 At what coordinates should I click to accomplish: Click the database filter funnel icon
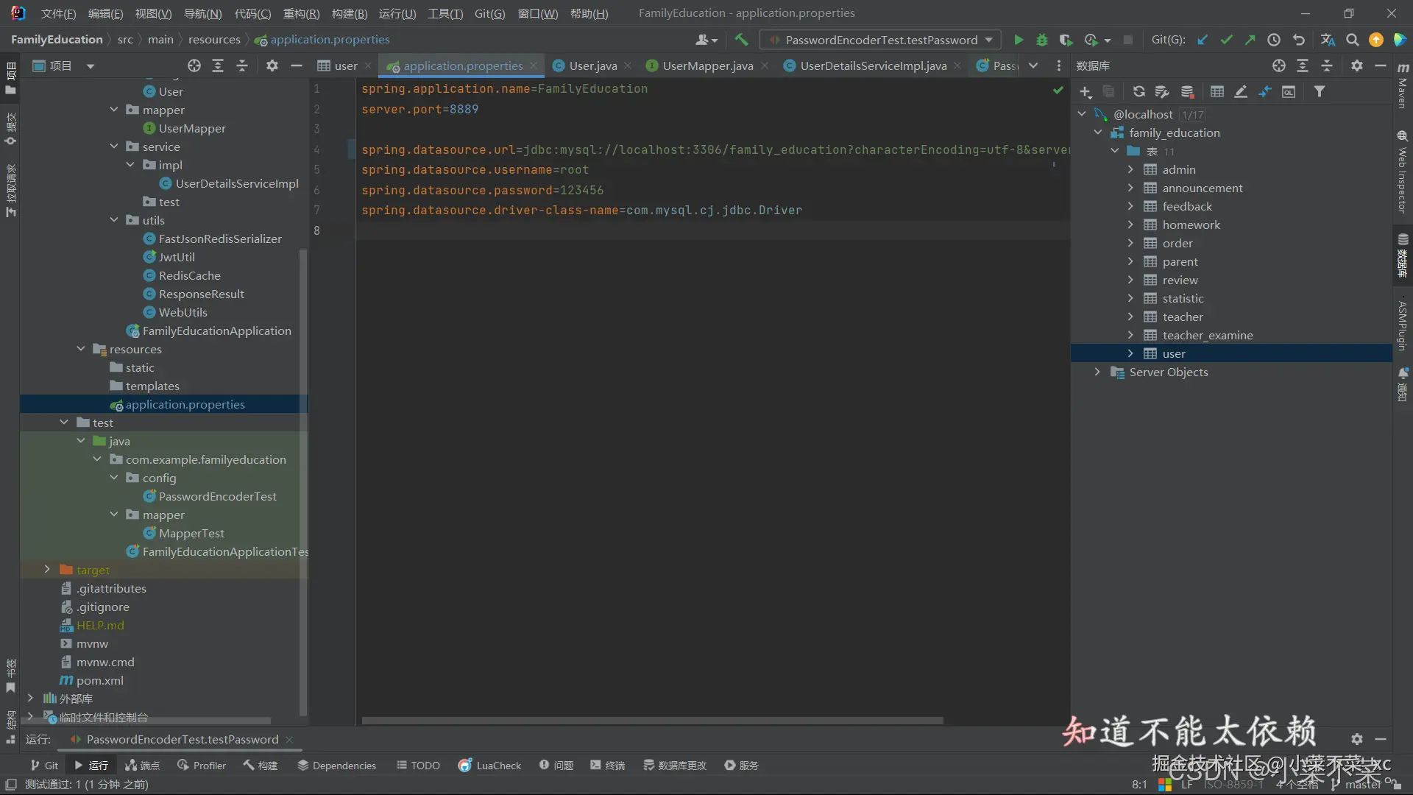click(x=1320, y=91)
